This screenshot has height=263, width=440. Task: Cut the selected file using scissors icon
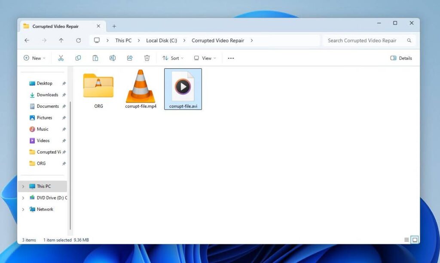click(x=61, y=58)
